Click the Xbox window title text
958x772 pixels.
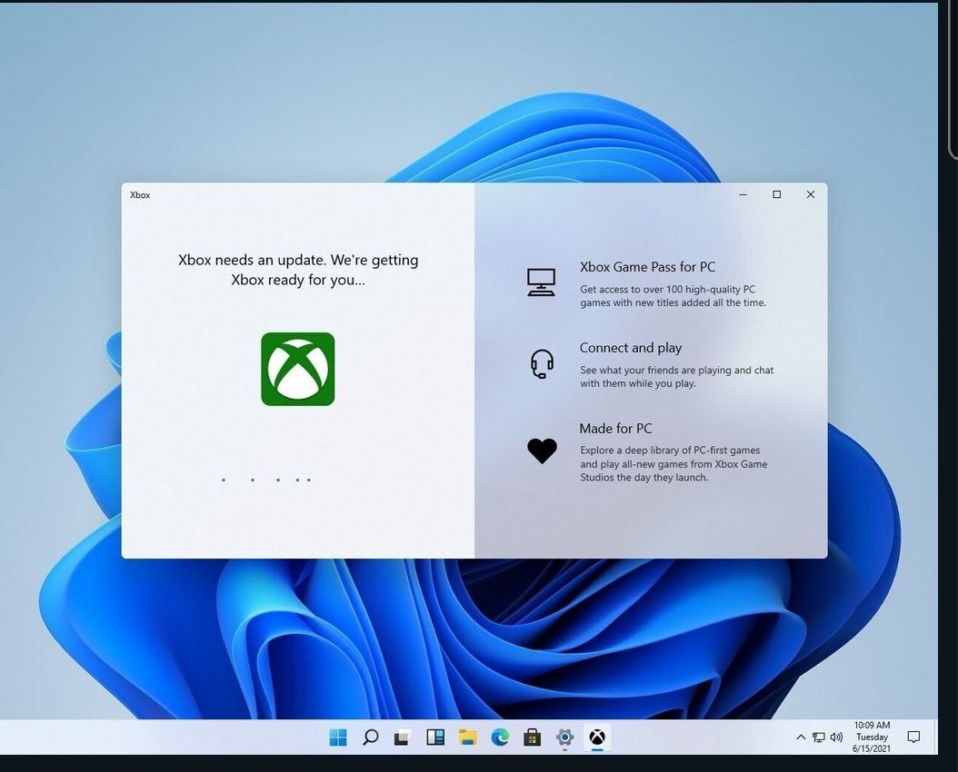click(140, 194)
